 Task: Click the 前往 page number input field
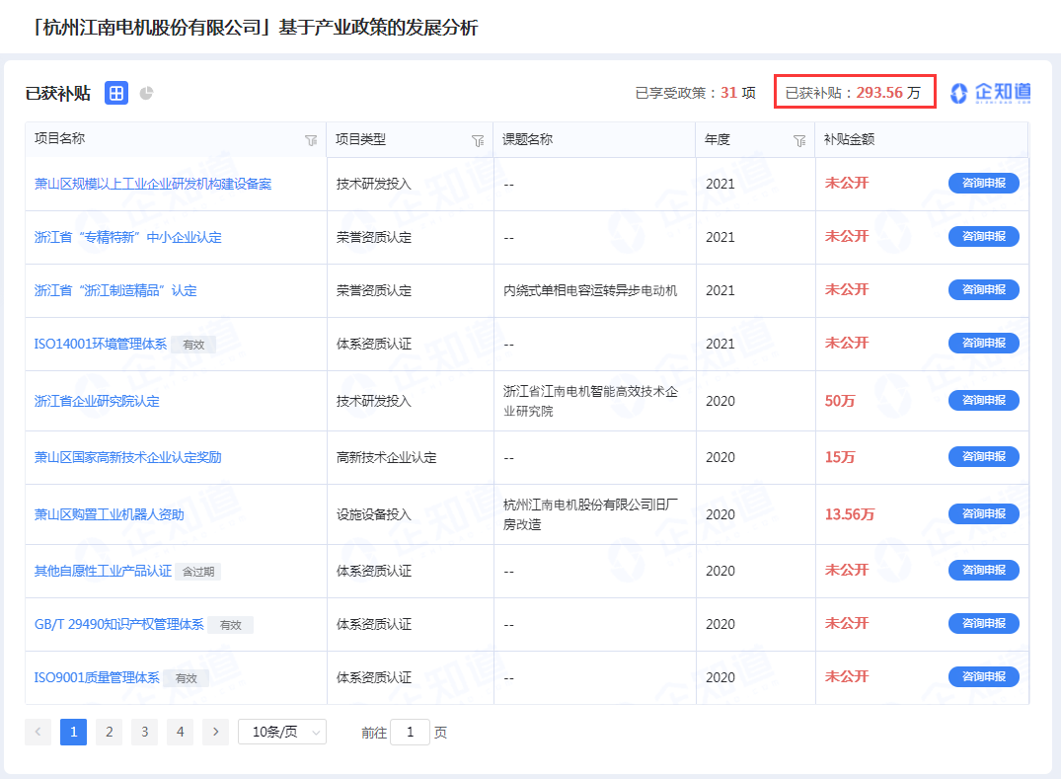tap(410, 732)
